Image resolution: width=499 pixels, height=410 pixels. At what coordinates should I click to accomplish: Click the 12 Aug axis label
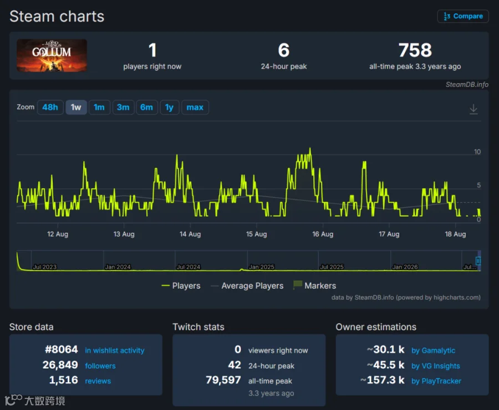pos(58,234)
